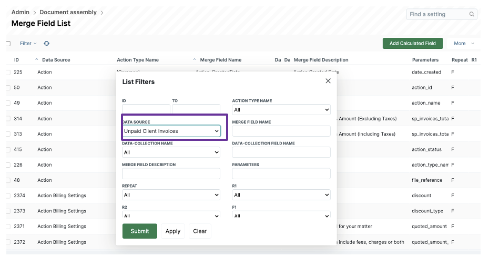The image size is (489, 267).
Task: Open the Action Type Name dropdown
Action: tap(281, 110)
